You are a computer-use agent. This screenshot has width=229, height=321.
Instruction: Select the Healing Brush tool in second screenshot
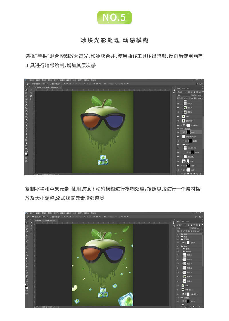pyautogui.click(x=27, y=241)
